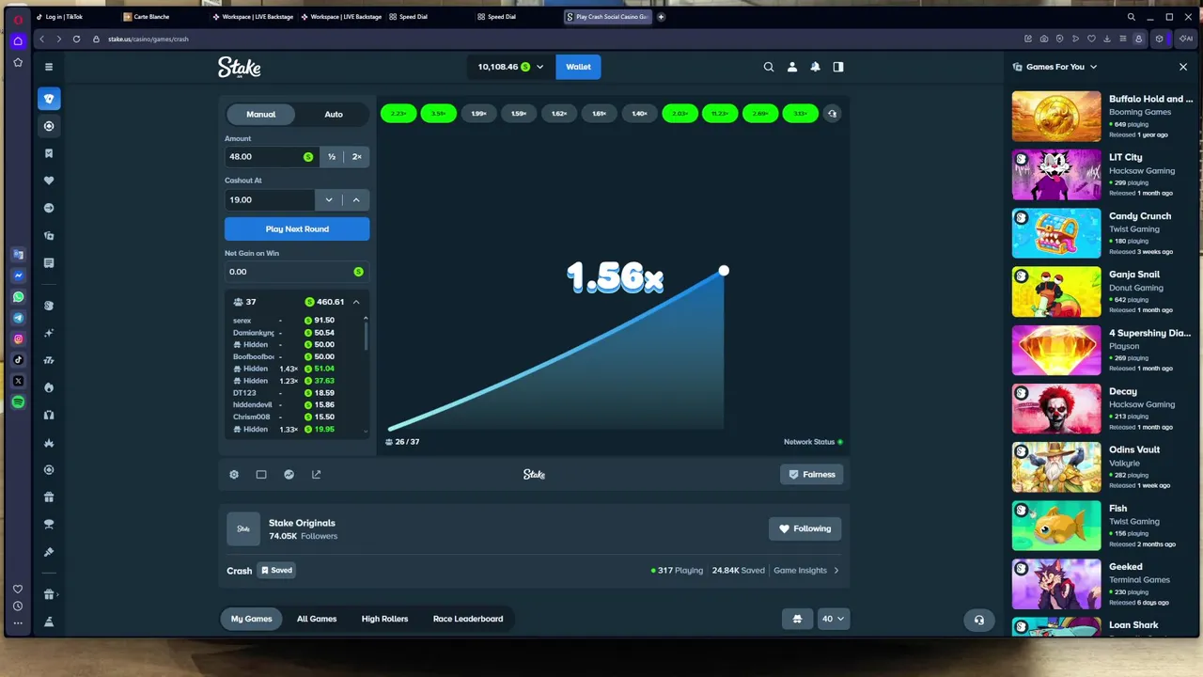Click the Cashout At field showing 19.00
This screenshot has width=1203, height=677.
(270, 199)
